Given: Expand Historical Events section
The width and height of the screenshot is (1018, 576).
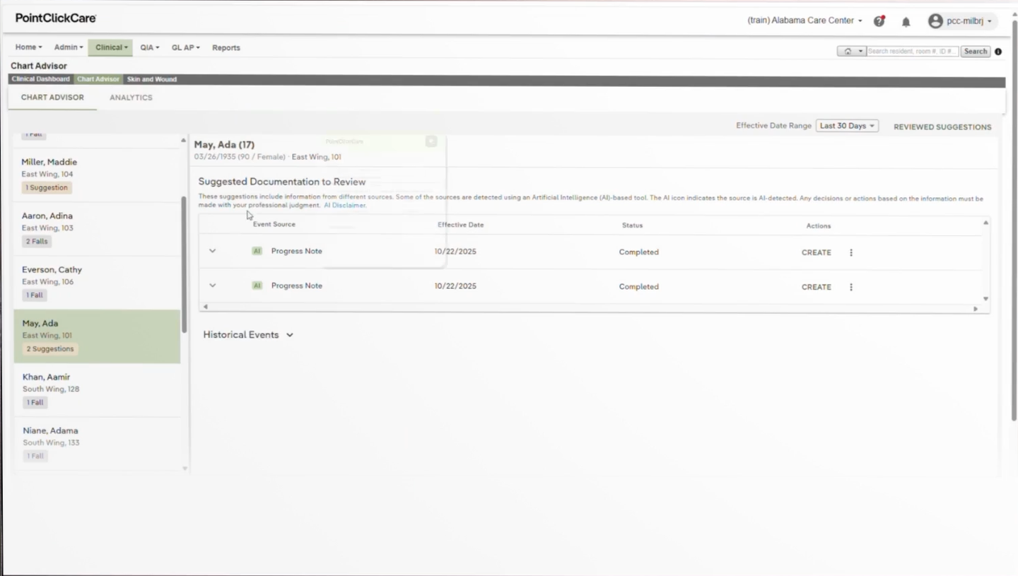Looking at the screenshot, I should [x=248, y=335].
